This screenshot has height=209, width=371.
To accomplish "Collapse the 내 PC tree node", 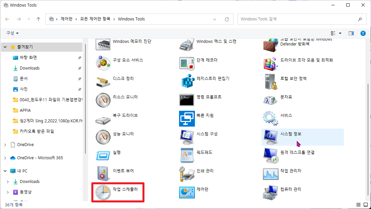I will (5, 171).
